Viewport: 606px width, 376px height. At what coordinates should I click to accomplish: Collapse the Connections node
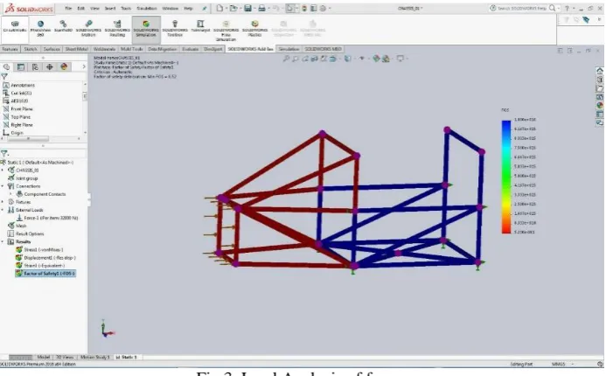click(3, 186)
